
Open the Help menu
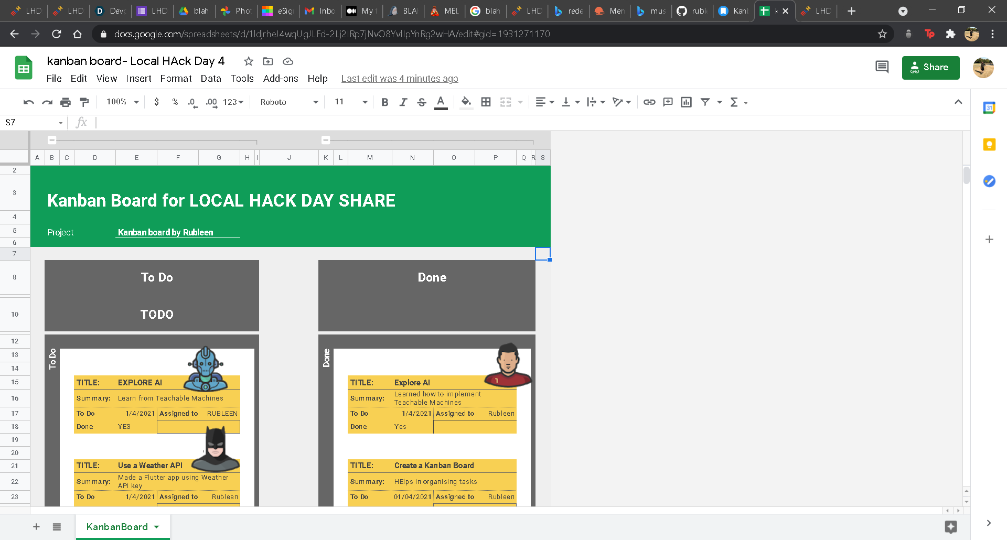point(317,79)
